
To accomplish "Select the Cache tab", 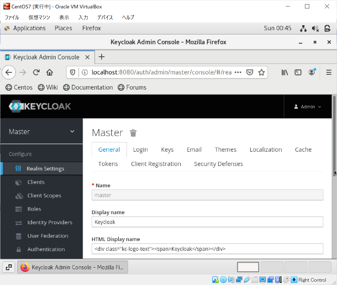I will click(x=303, y=149).
